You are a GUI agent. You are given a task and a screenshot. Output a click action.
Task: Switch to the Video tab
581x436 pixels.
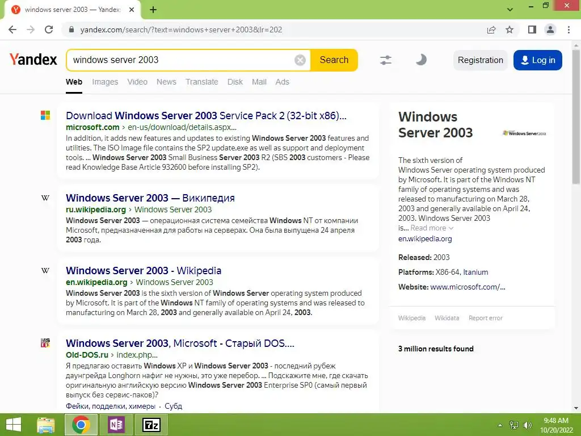137,82
